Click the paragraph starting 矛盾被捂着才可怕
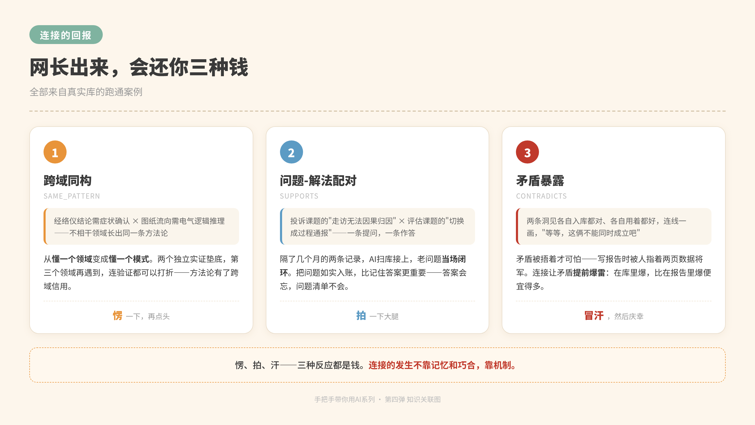This screenshot has width=755, height=425. click(613, 273)
